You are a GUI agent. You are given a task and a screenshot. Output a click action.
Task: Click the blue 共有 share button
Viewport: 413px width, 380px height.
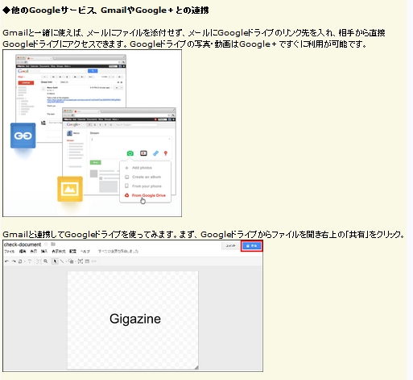click(252, 246)
